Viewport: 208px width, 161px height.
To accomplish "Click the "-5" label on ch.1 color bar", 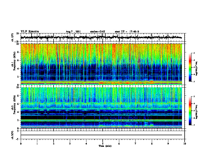I will point(194,67).
